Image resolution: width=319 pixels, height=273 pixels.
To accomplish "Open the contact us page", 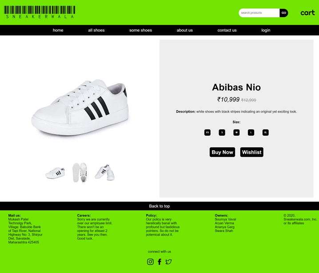I will pos(227,30).
